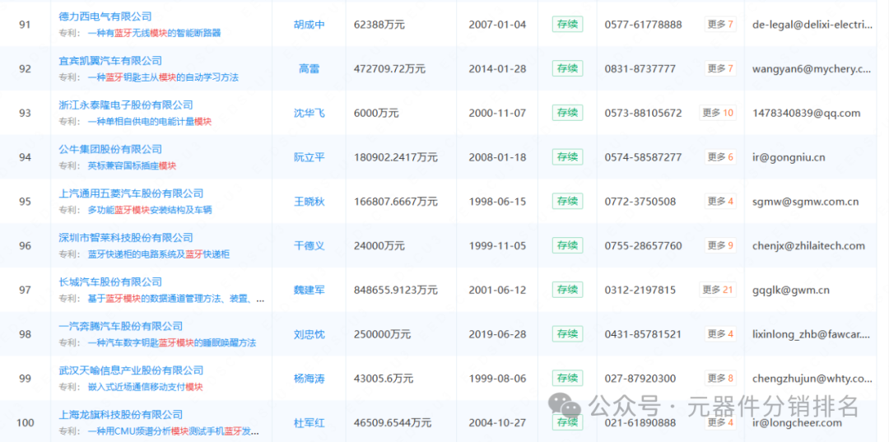Open legal representative 胡成中
This screenshot has width=889, height=442.
pos(309,25)
